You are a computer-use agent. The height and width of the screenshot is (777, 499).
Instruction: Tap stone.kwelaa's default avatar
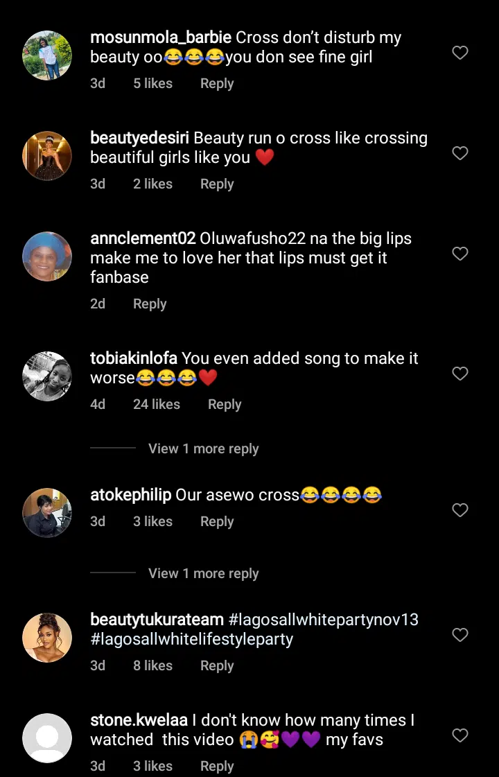point(47,738)
